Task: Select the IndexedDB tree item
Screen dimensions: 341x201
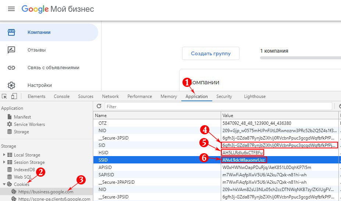Action: [x=24, y=169]
